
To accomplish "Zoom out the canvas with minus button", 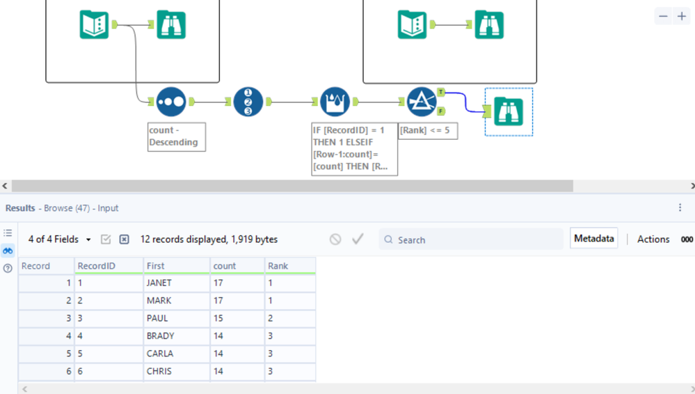I will point(663,16).
